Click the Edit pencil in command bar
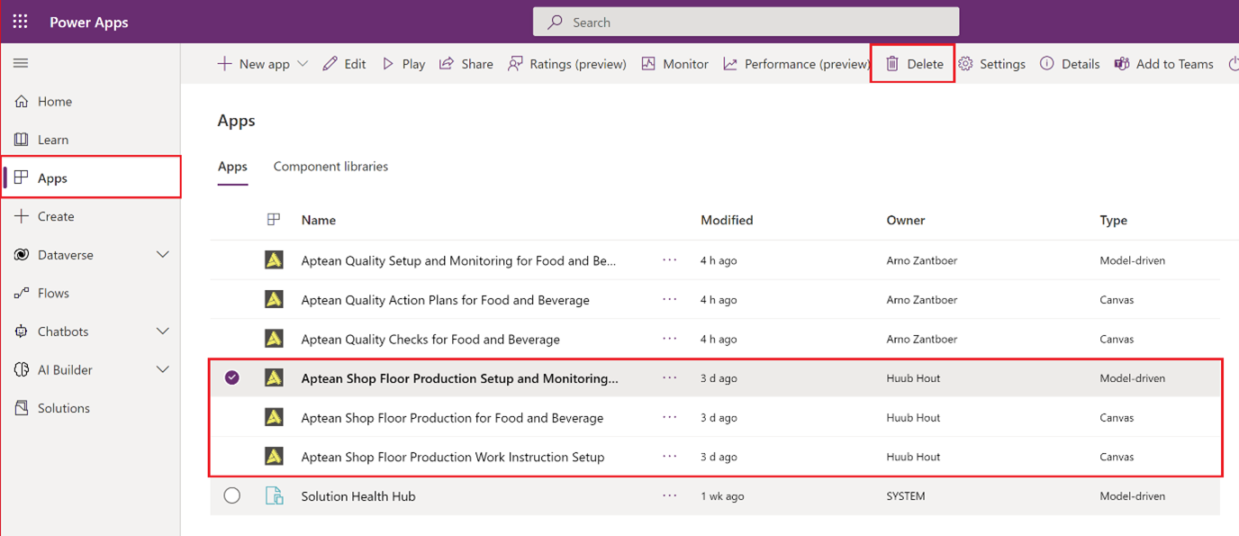Image resolution: width=1239 pixels, height=536 pixels. point(344,64)
